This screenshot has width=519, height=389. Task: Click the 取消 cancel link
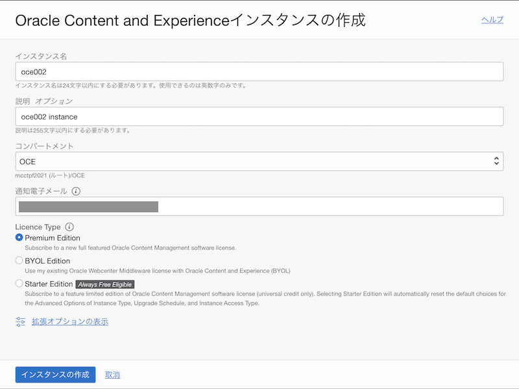(112, 375)
